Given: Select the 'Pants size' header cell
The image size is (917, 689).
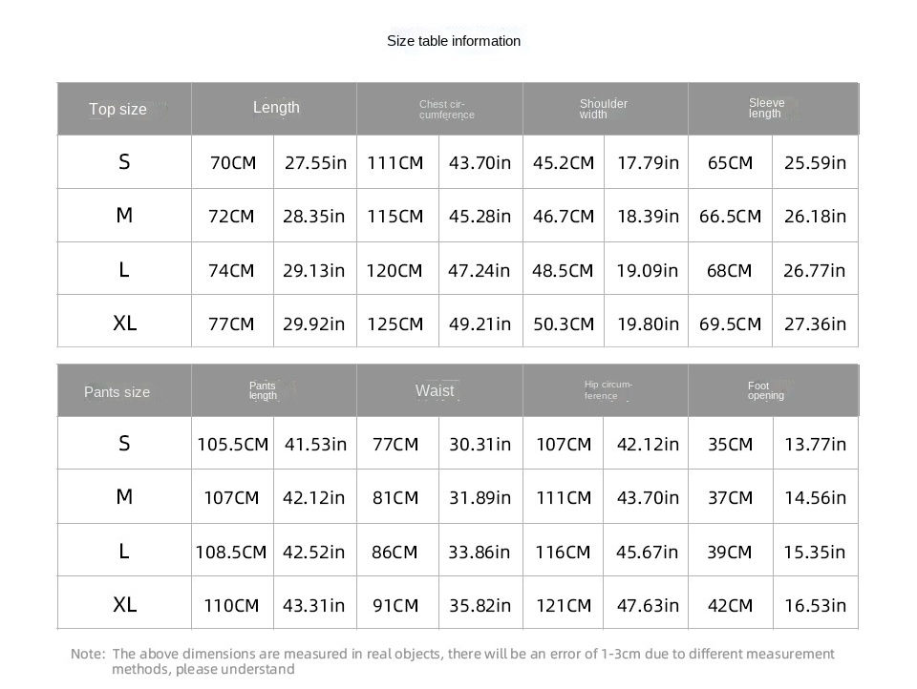Looking at the screenshot, I should [x=117, y=391].
